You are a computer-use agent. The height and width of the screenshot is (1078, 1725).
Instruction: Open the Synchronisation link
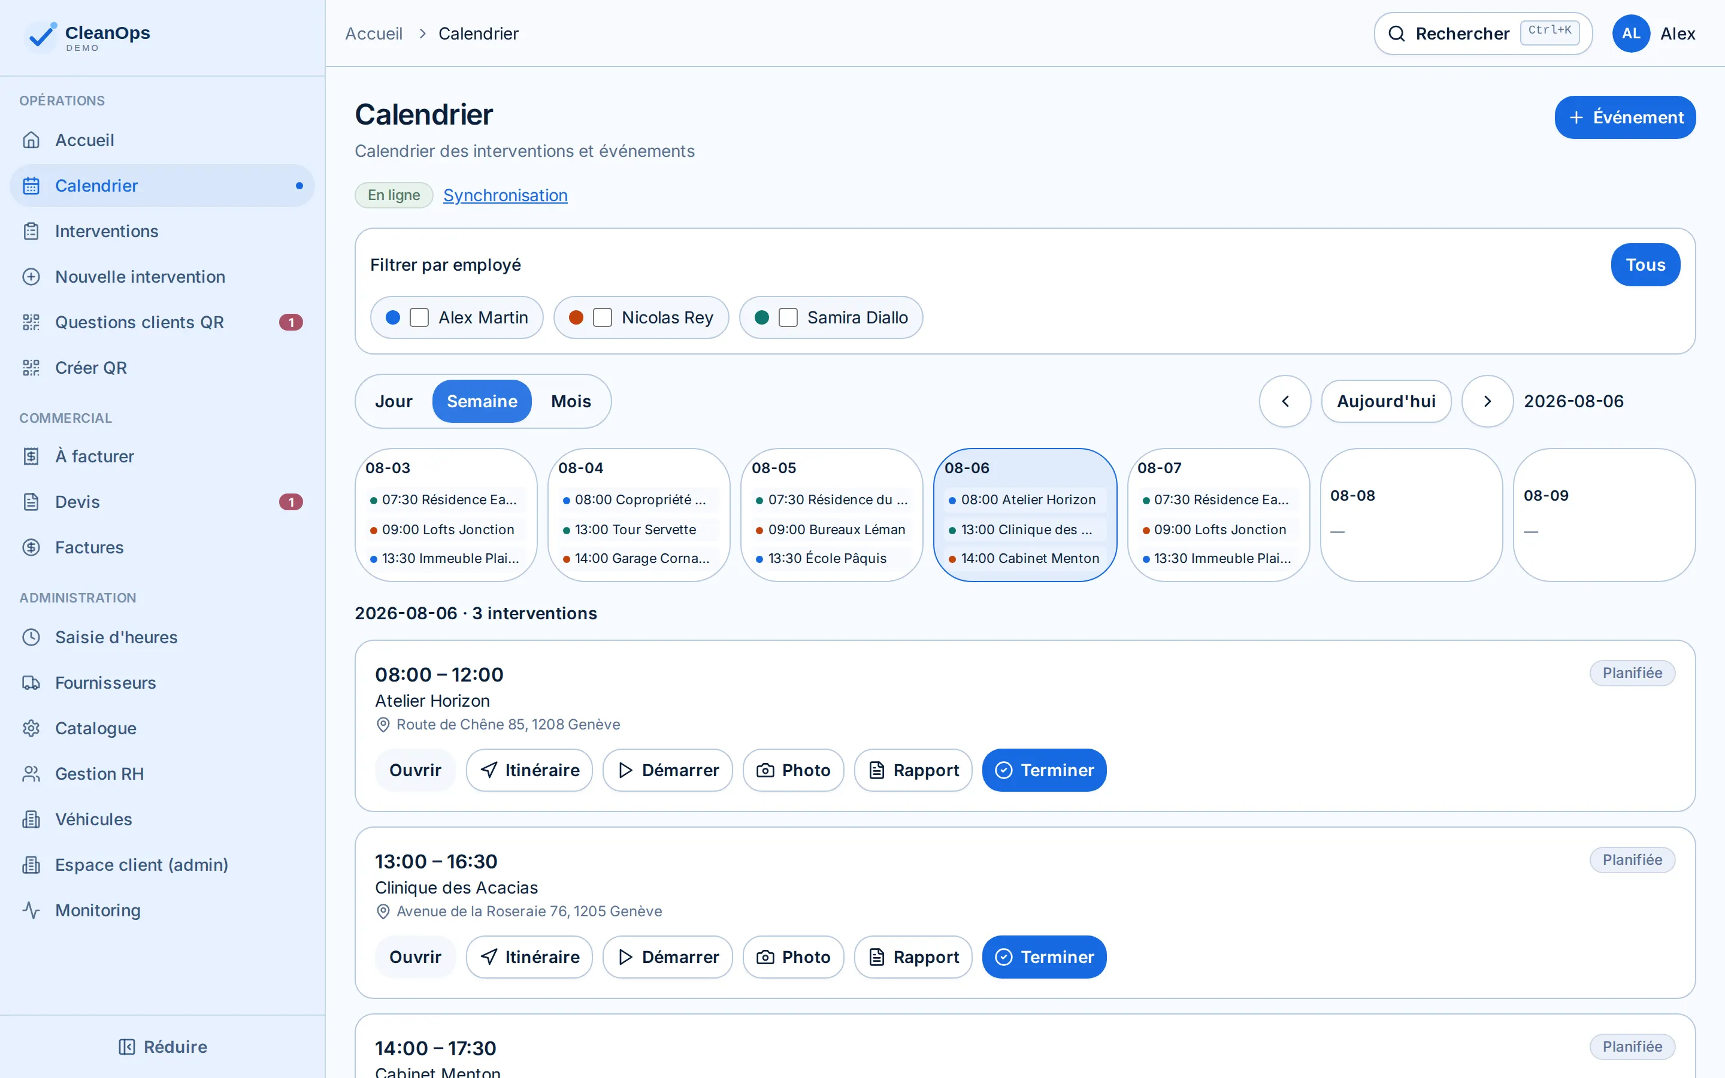pos(506,195)
